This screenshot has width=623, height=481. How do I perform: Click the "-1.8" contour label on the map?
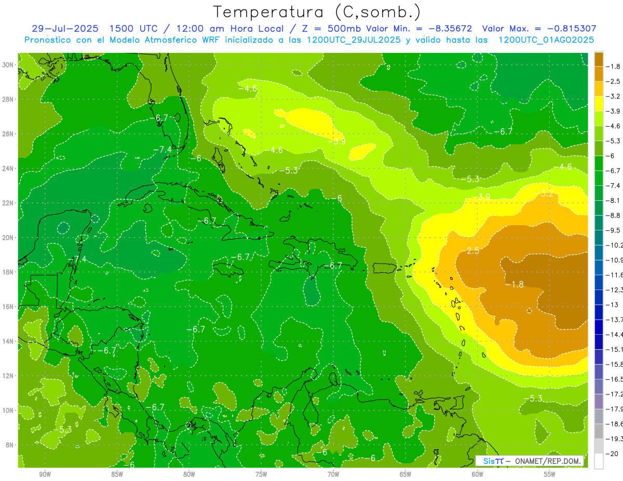coord(514,284)
